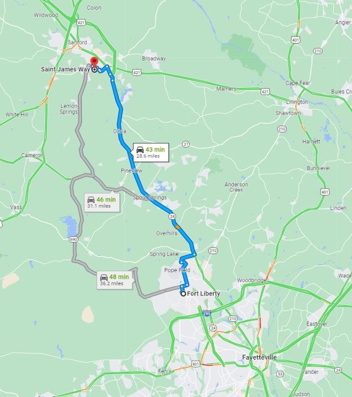Click the car icon in 43 min label

(x=140, y=150)
